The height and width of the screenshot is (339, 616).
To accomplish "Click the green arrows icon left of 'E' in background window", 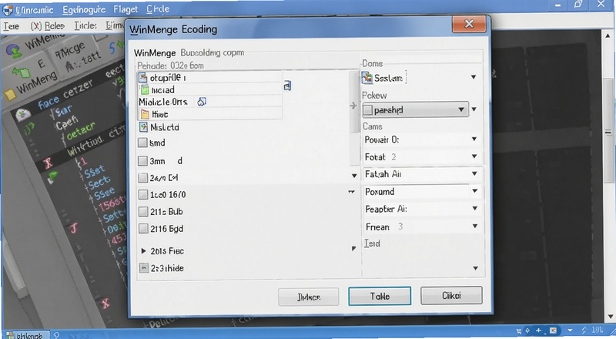I will click(21, 72).
